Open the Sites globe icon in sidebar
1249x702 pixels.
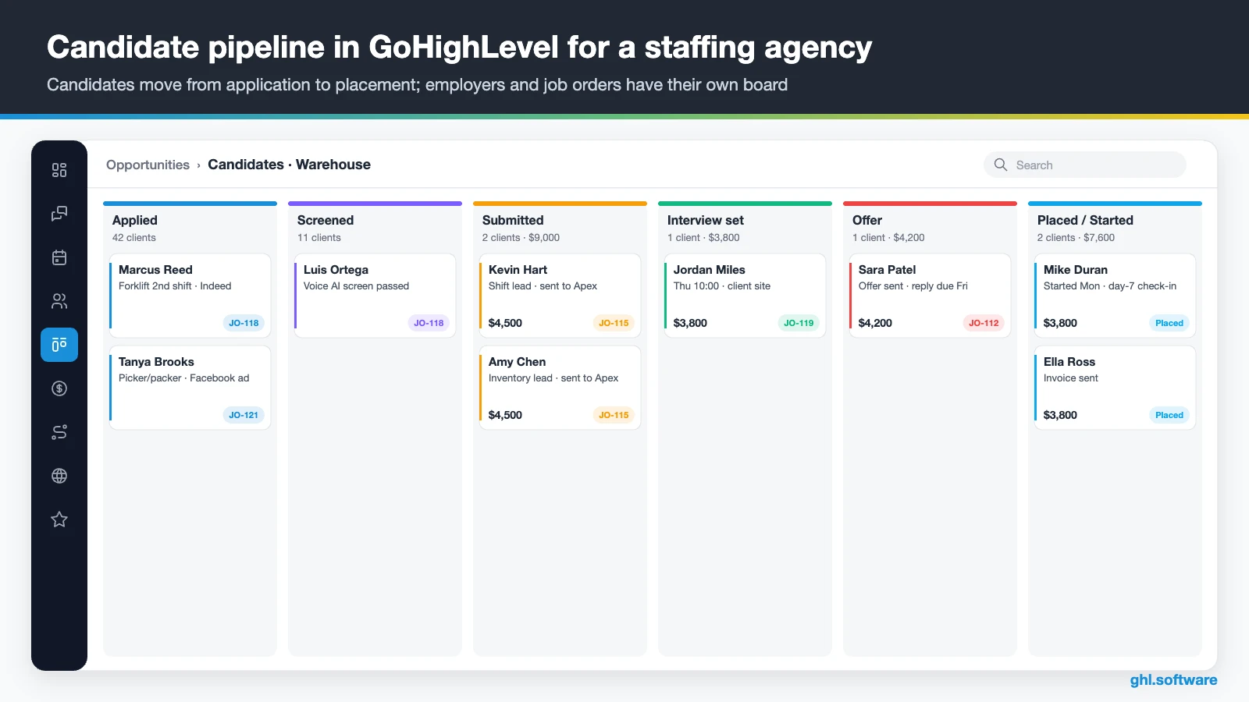pos(59,476)
